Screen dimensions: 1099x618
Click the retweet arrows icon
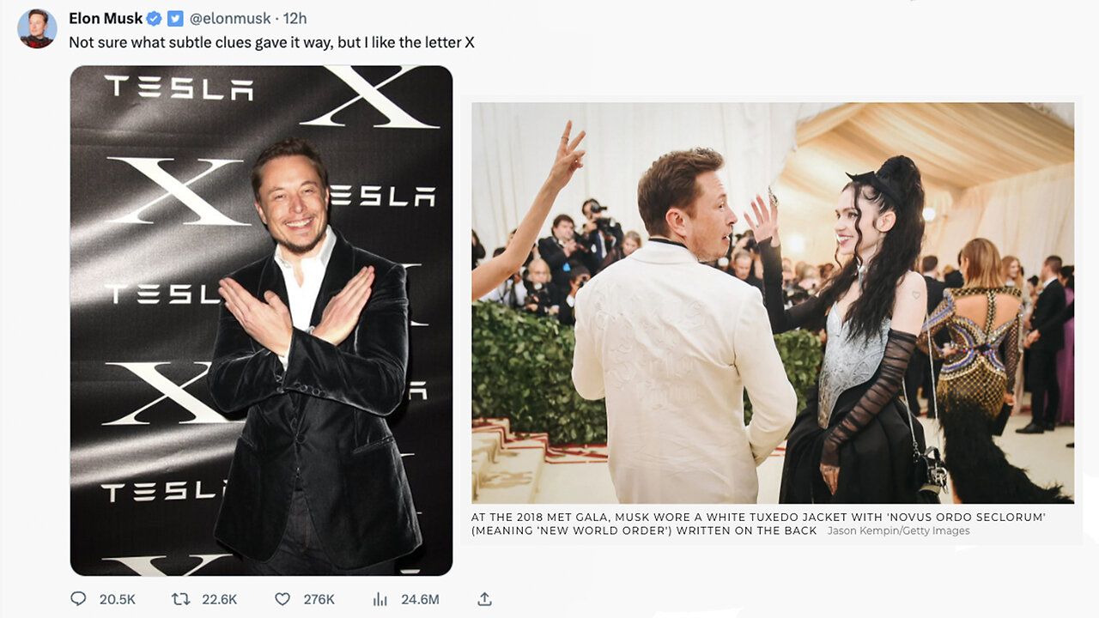pos(181,599)
